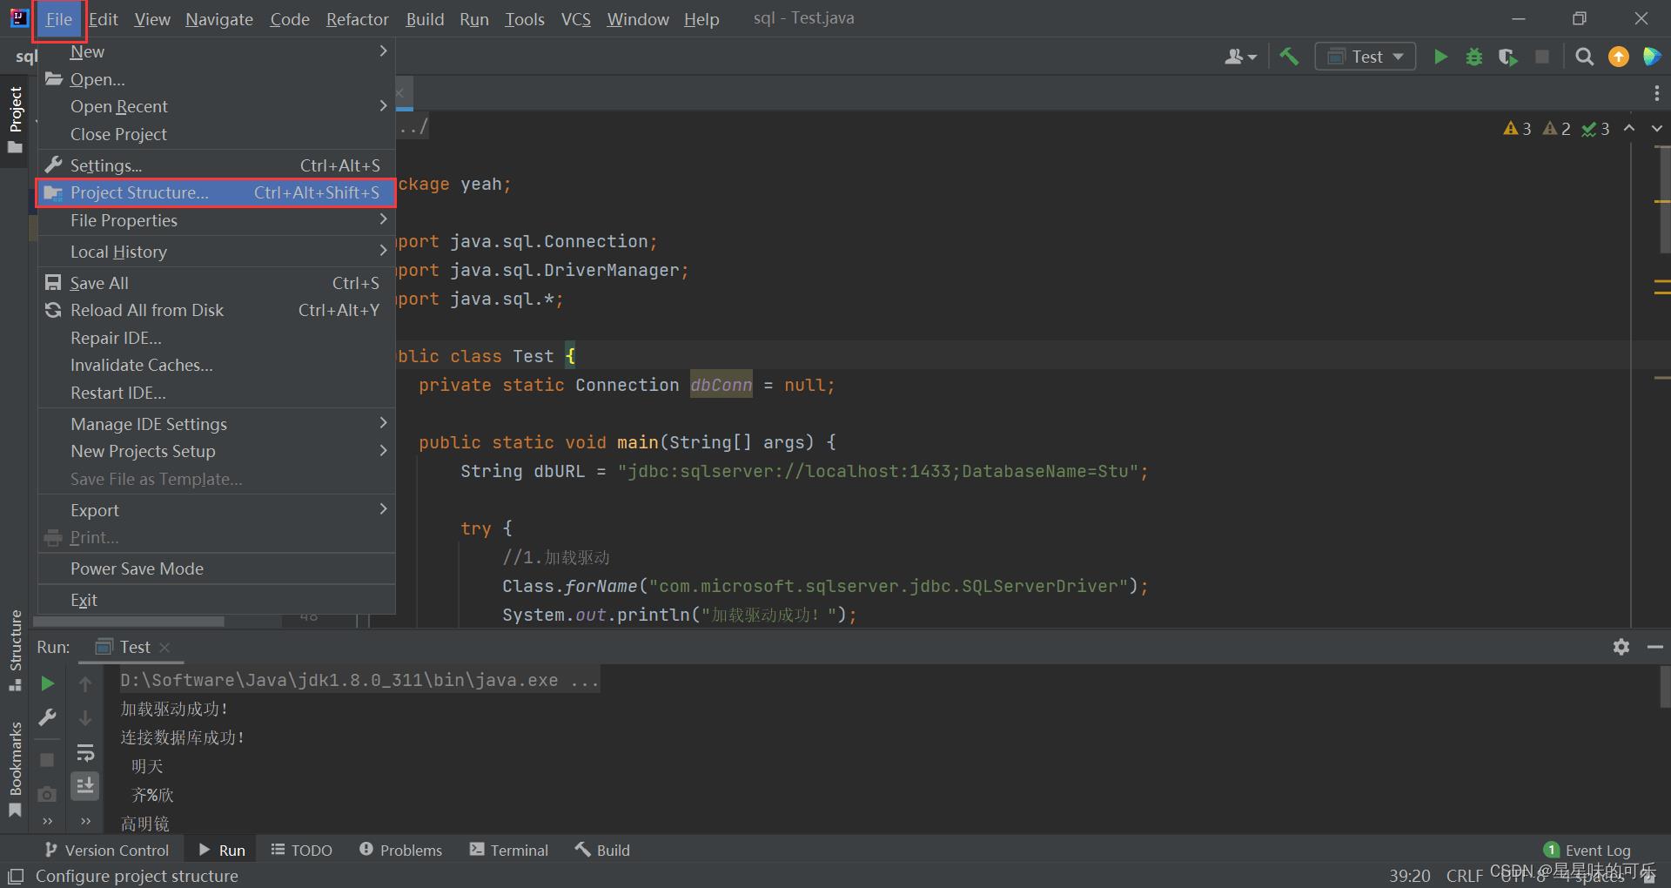Open Run panel settings gear icon
This screenshot has width=1671, height=888.
(1621, 647)
